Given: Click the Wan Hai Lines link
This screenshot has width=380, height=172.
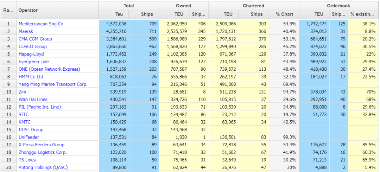Looking at the screenshot, I should pyautogui.click(x=33, y=100).
